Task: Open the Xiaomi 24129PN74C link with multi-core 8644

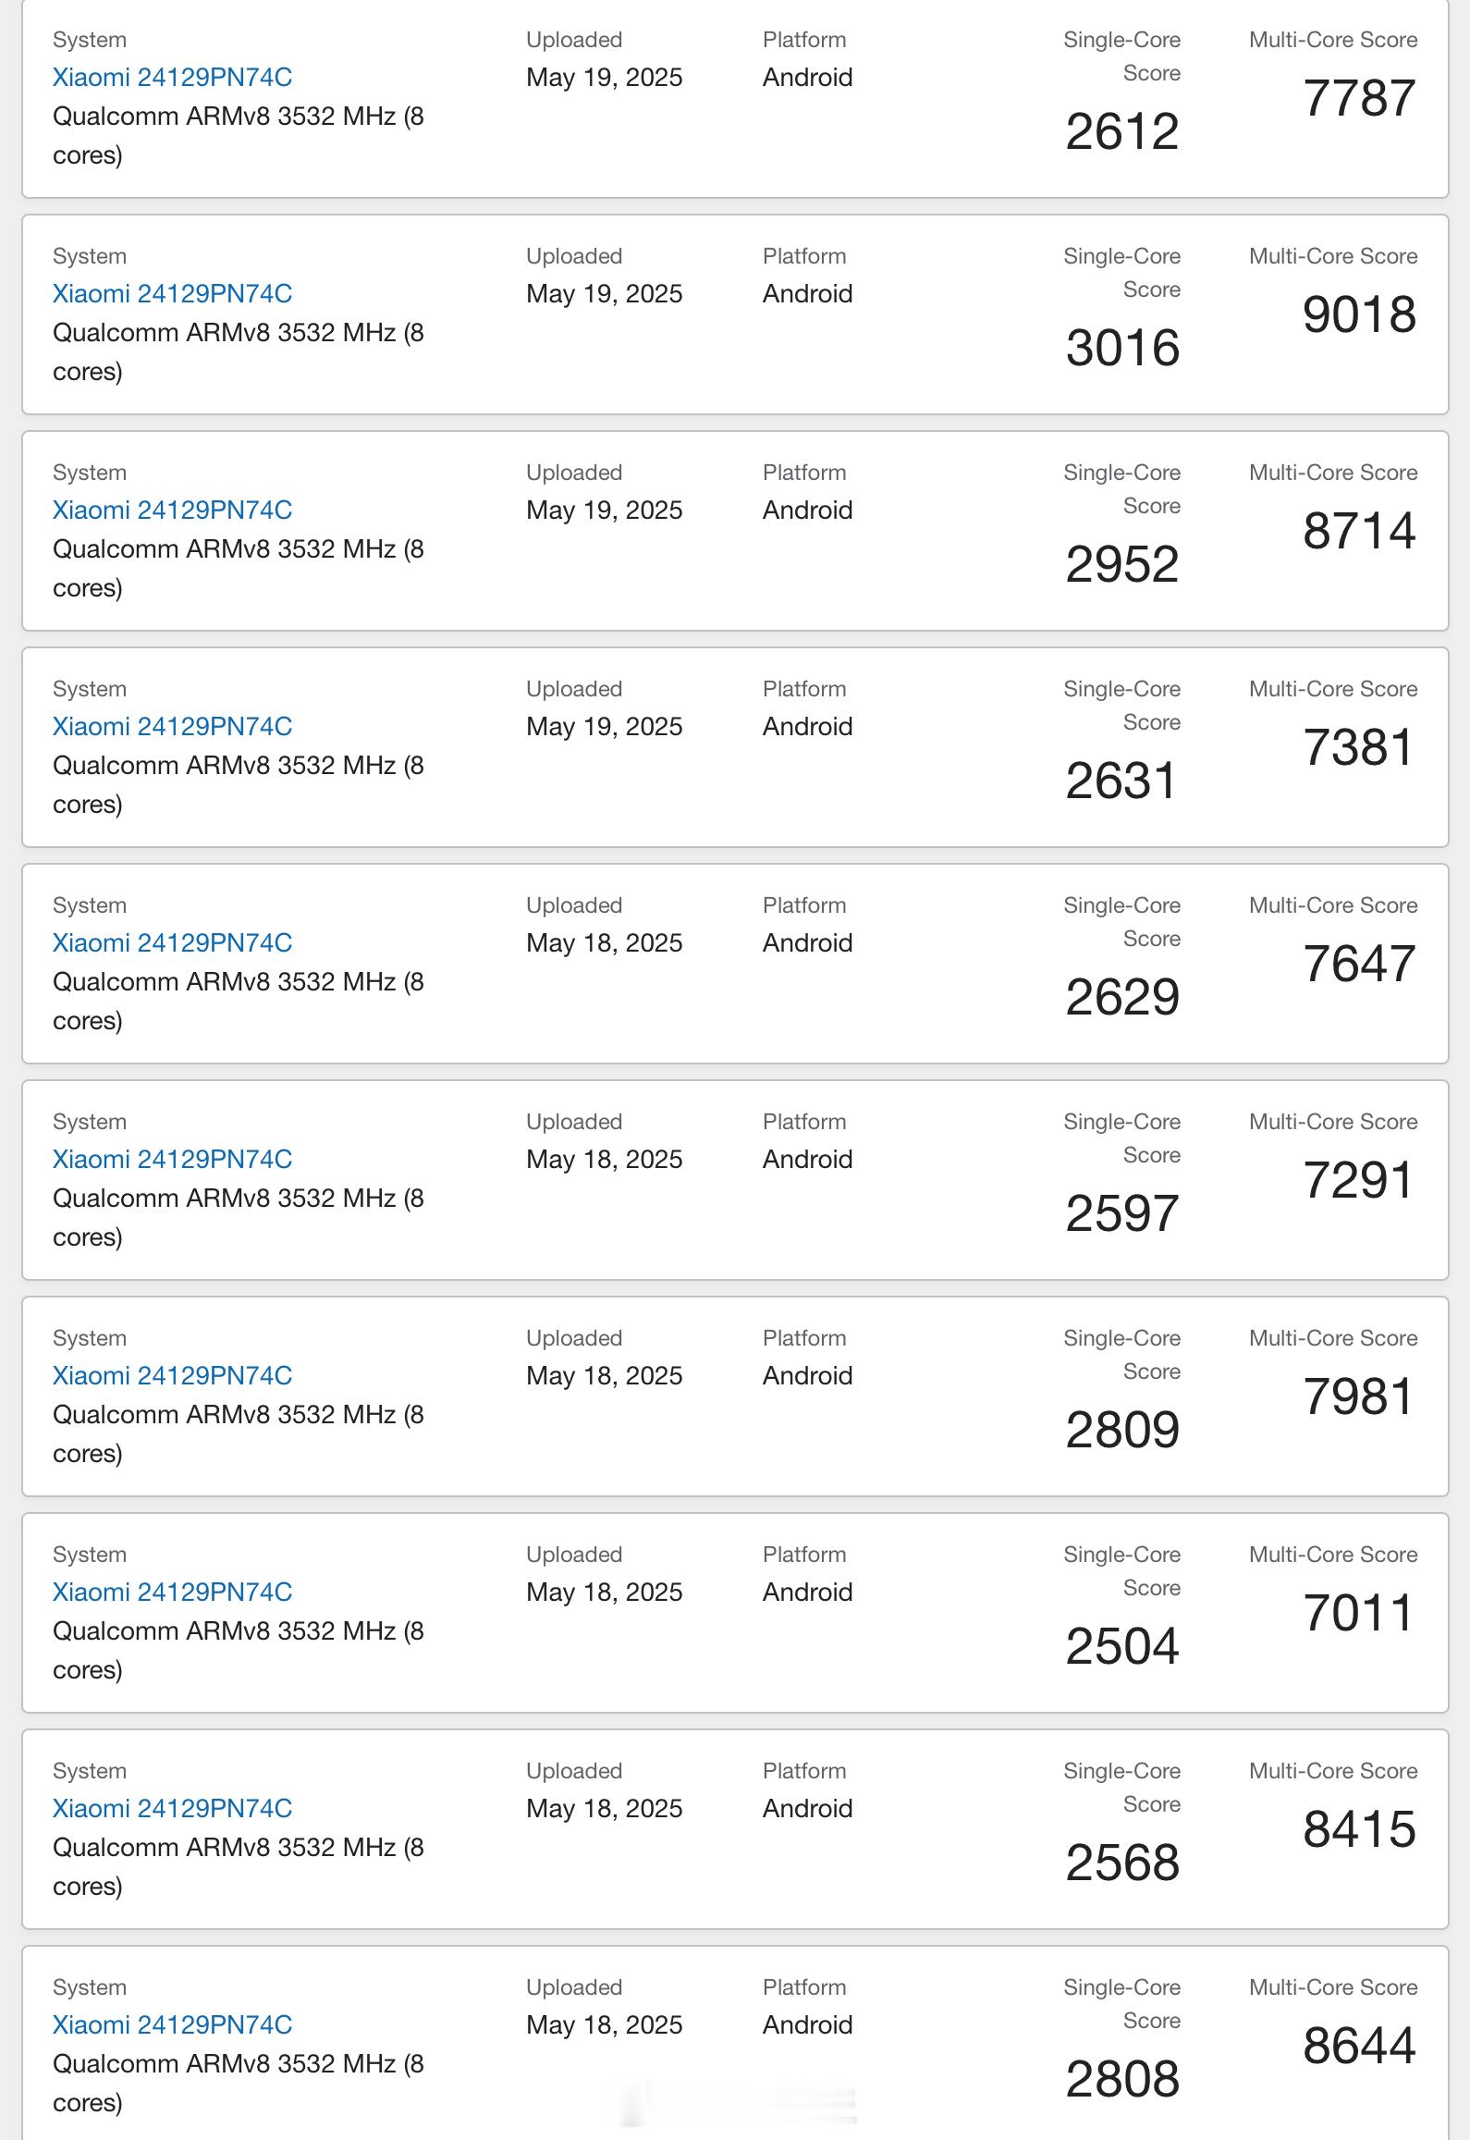Action: [172, 2025]
